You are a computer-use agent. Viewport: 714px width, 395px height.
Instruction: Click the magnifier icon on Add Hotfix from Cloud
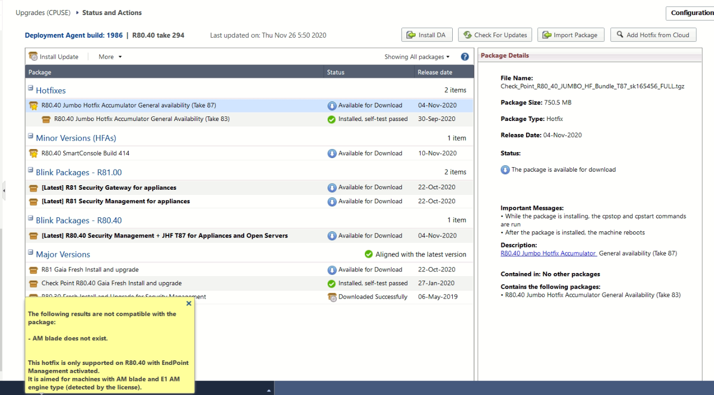coord(619,35)
